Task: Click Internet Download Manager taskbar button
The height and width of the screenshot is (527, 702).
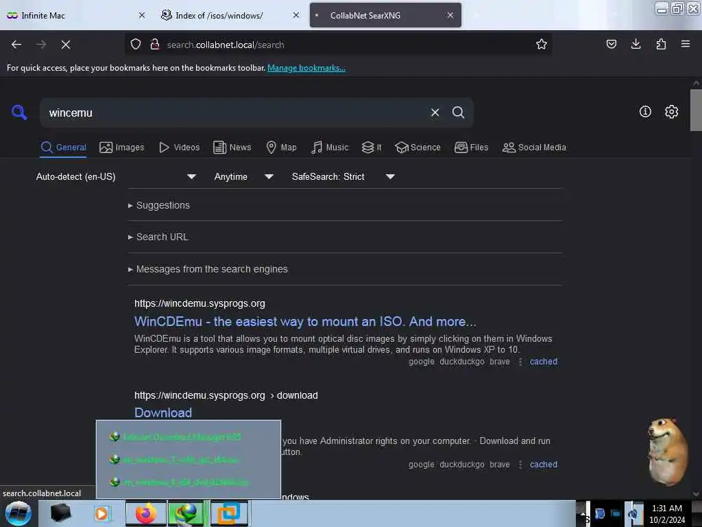Action: click(x=188, y=513)
